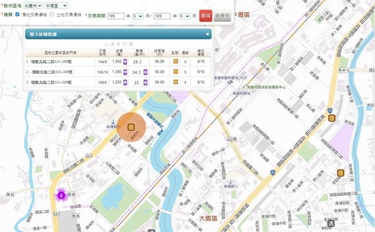Click the 單價(萬/坪) column header
This screenshot has width=375, height=232.
click(x=139, y=53)
